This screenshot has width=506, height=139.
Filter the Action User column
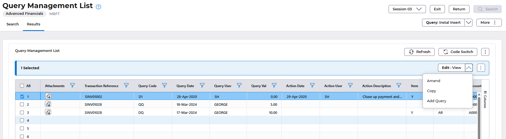[350, 85]
